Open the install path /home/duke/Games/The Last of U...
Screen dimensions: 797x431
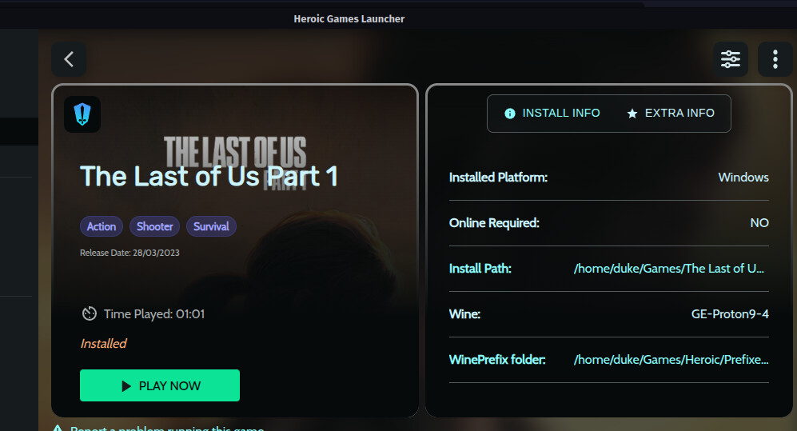tap(669, 269)
